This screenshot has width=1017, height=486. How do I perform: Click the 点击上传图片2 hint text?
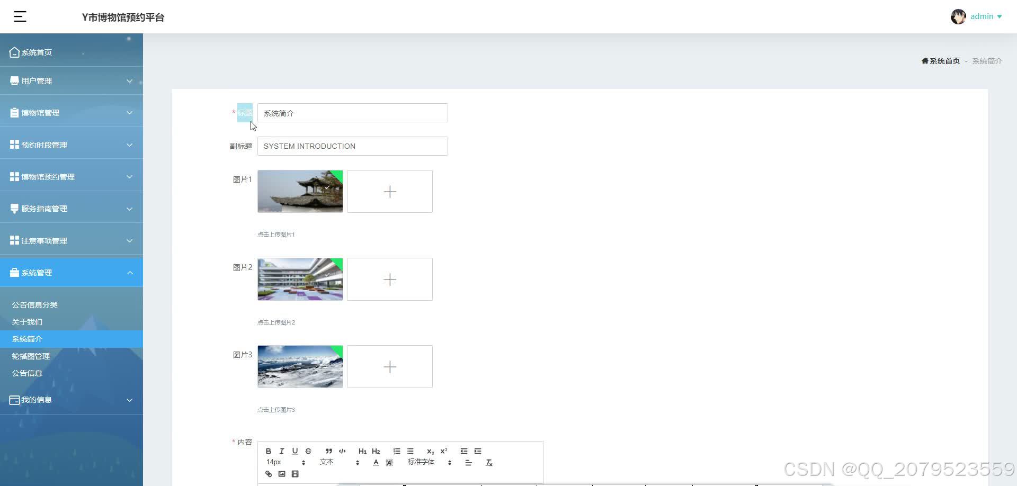pos(276,322)
